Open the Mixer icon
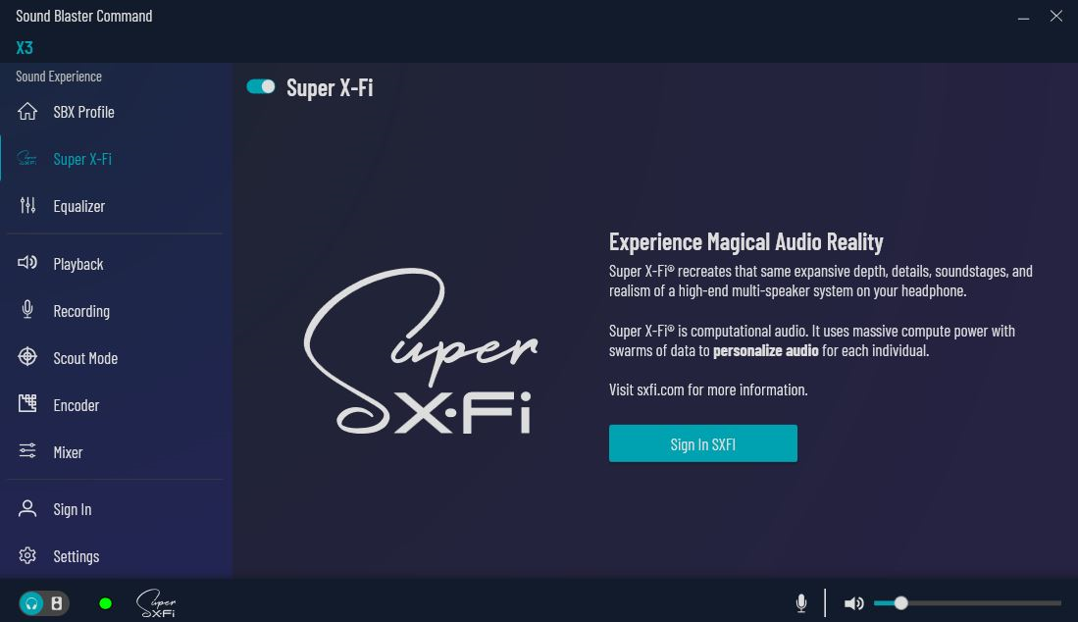Viewport: 1078px width, 622px height. pyautogui.click(x=27, y=451)
